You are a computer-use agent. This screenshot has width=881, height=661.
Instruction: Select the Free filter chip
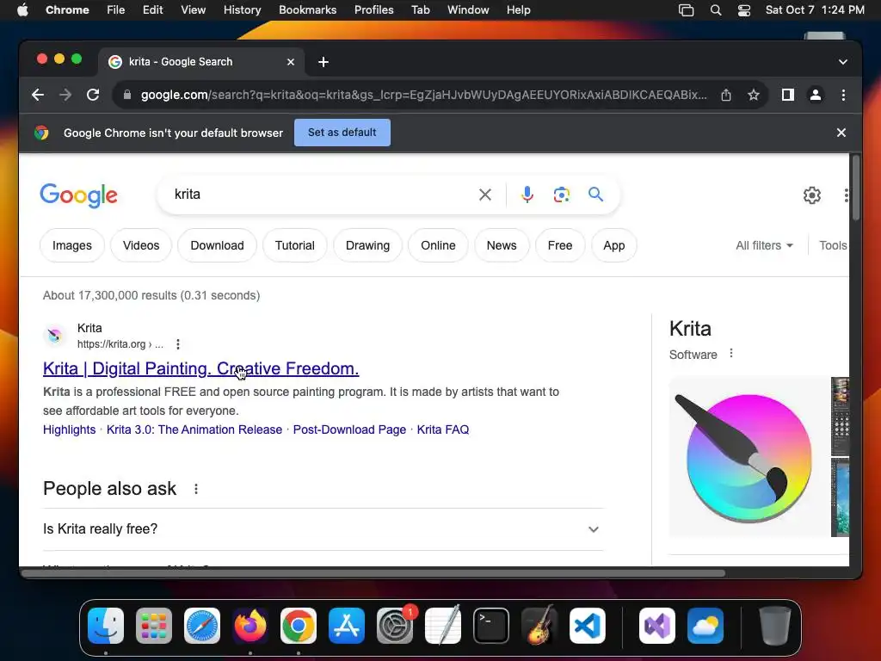pyautogui.click(x=559, y=245)
